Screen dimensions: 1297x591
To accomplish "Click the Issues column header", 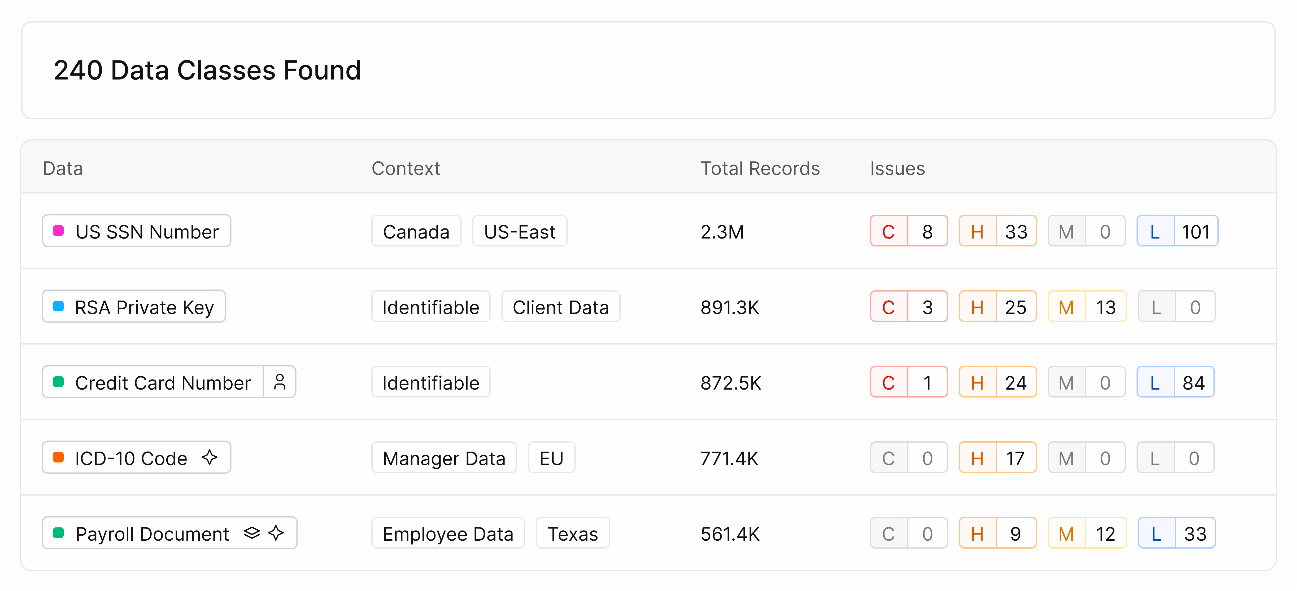I will pyautogui.click(x=897, y=169).
